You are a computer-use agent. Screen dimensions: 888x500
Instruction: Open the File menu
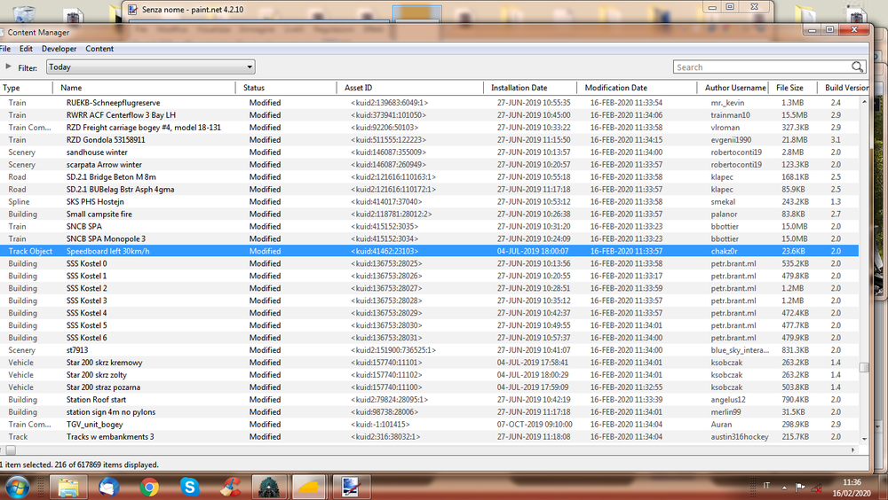tap(5, 49)
